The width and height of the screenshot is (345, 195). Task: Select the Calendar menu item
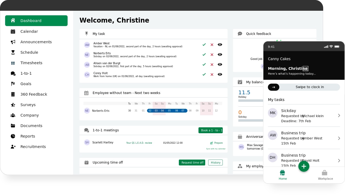tap(36, 31)
